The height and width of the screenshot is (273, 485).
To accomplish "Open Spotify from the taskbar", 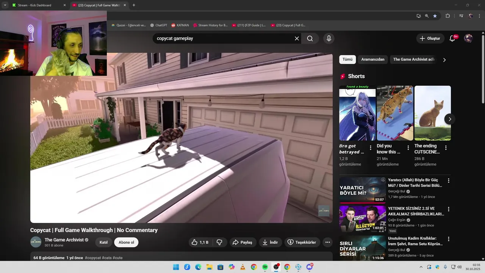I will tap(265, 267).
